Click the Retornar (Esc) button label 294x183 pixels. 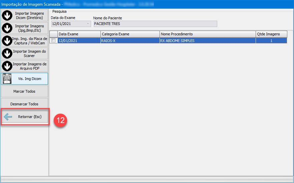tap(30, 117)
